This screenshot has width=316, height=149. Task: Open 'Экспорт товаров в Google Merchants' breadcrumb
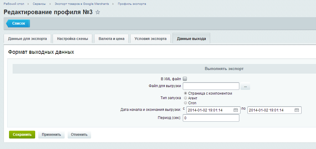[x=84, y=4]
